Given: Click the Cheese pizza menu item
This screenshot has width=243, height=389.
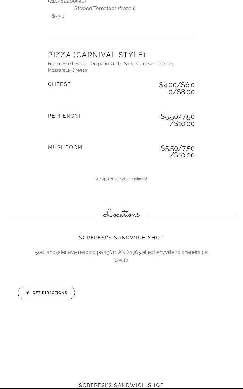Looking at the screenshot, I should click(59, 84).
